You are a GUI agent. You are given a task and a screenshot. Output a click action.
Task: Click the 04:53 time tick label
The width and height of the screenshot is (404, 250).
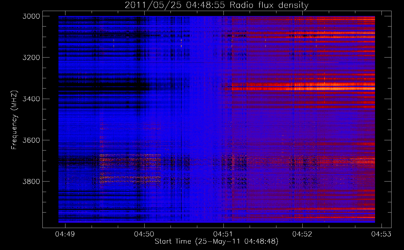tap(381, 234)
